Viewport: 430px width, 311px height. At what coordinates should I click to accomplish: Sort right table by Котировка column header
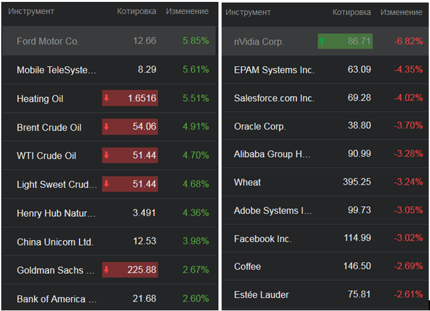pyautogui.click(x=351, y=12)
